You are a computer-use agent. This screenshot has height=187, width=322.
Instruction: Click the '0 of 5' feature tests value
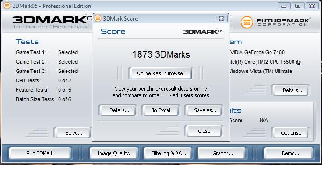(x=65, y=90)
